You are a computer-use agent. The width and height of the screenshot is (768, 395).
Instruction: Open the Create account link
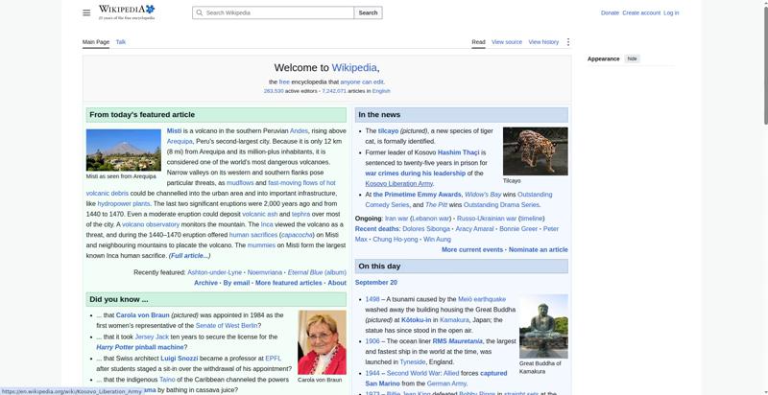(x=641, y=12)
